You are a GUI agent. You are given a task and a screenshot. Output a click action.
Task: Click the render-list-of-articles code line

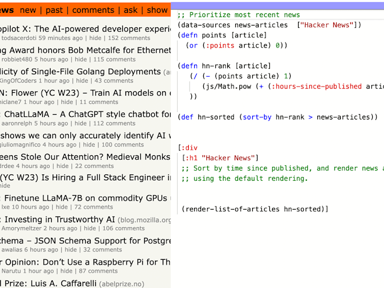tap(255, 209)
